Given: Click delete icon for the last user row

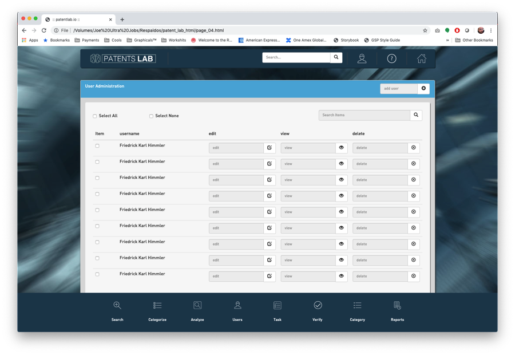Looking at the screenshot, I should [x=414, y=276].
